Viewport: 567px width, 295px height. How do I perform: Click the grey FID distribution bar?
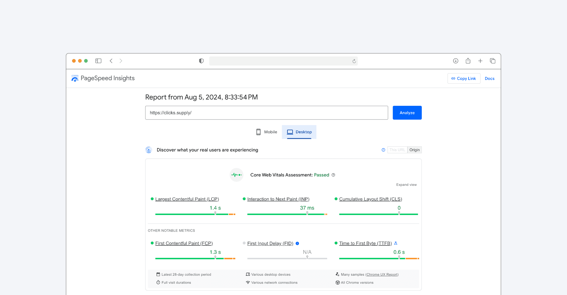[287, 258]
